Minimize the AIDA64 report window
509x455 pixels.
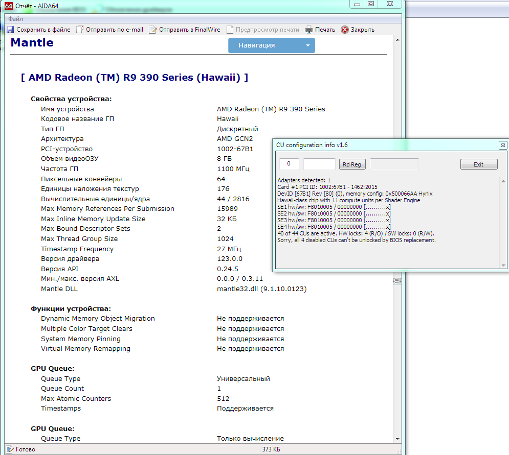tap(357, 4)
